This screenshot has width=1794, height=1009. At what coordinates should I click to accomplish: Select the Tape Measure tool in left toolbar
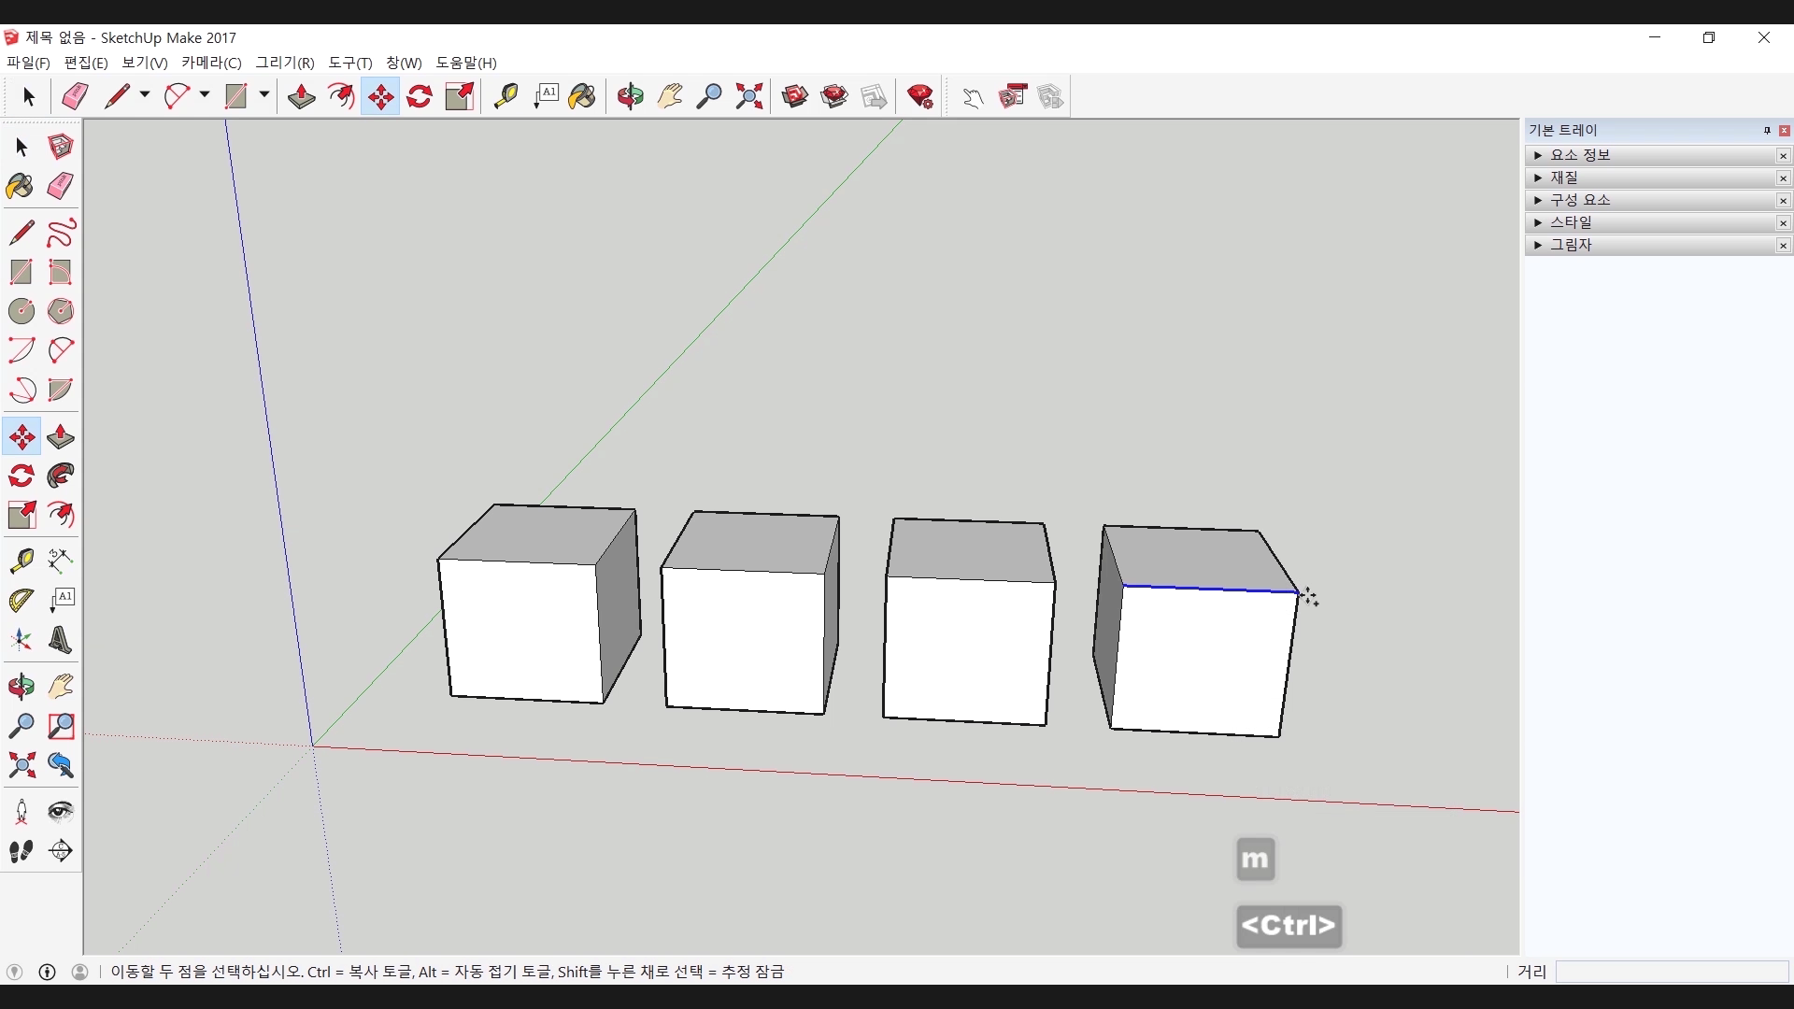[21, 560]
